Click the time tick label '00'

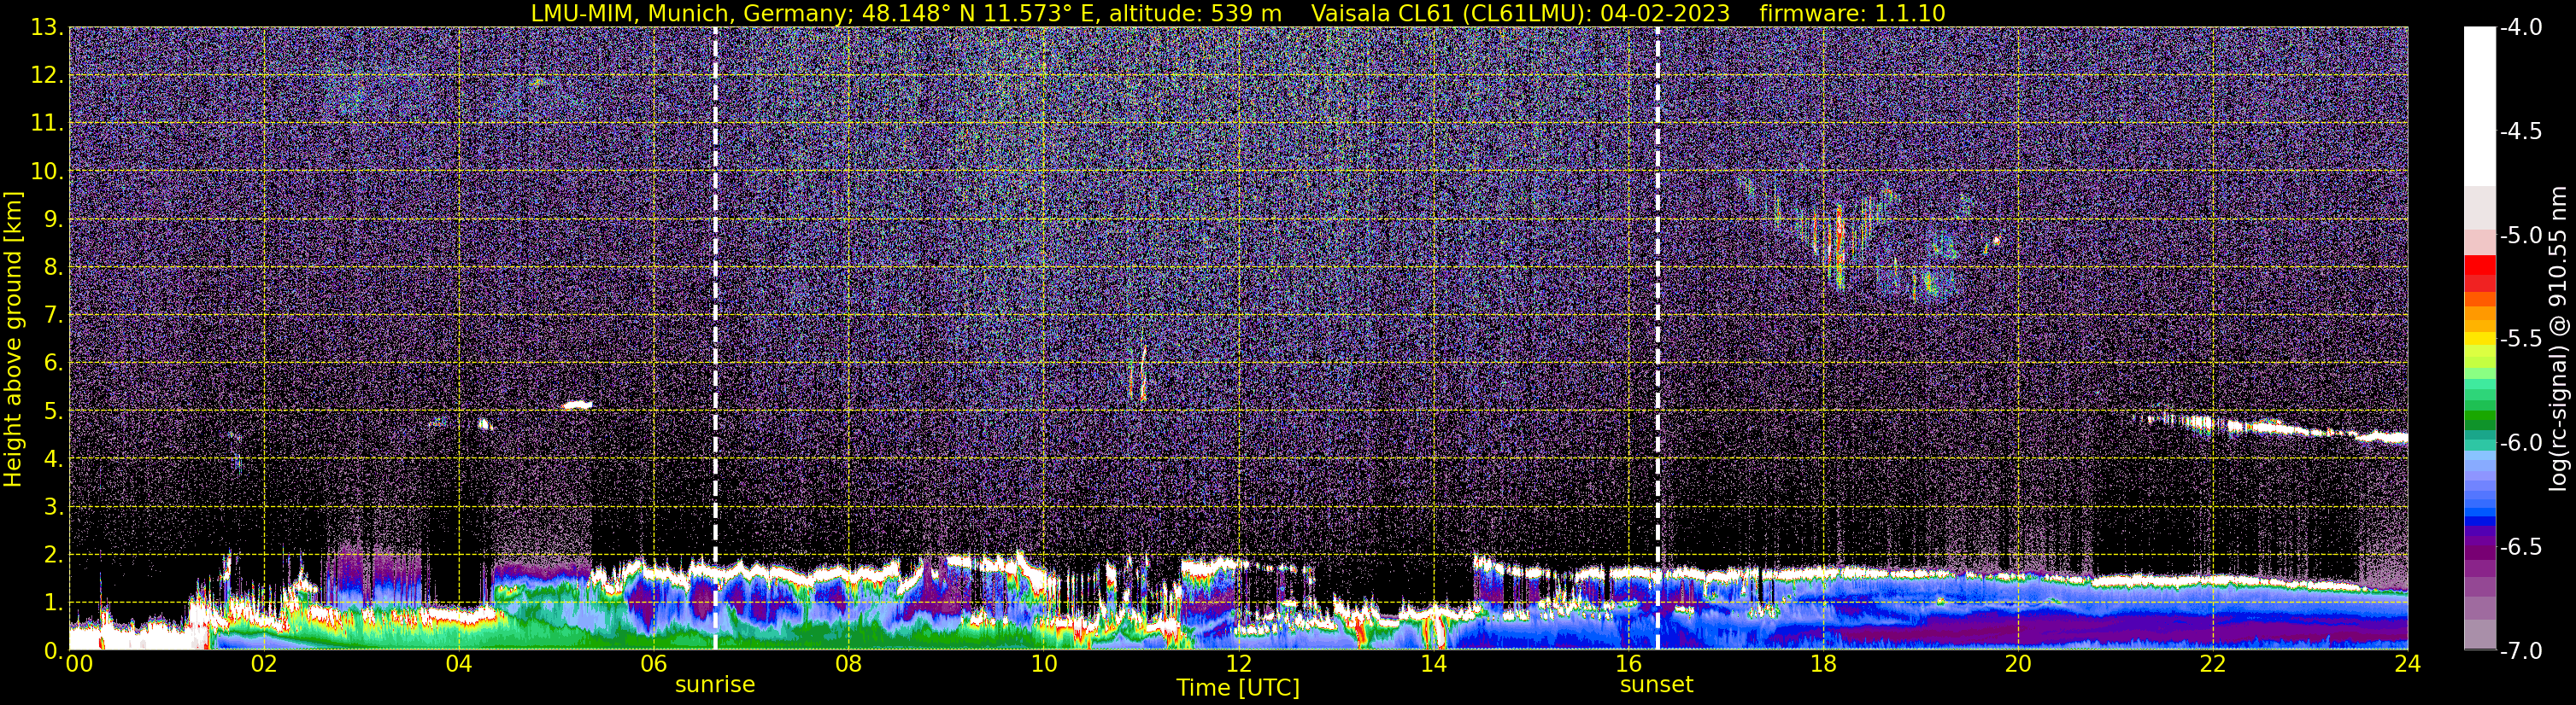coord(79,663)
